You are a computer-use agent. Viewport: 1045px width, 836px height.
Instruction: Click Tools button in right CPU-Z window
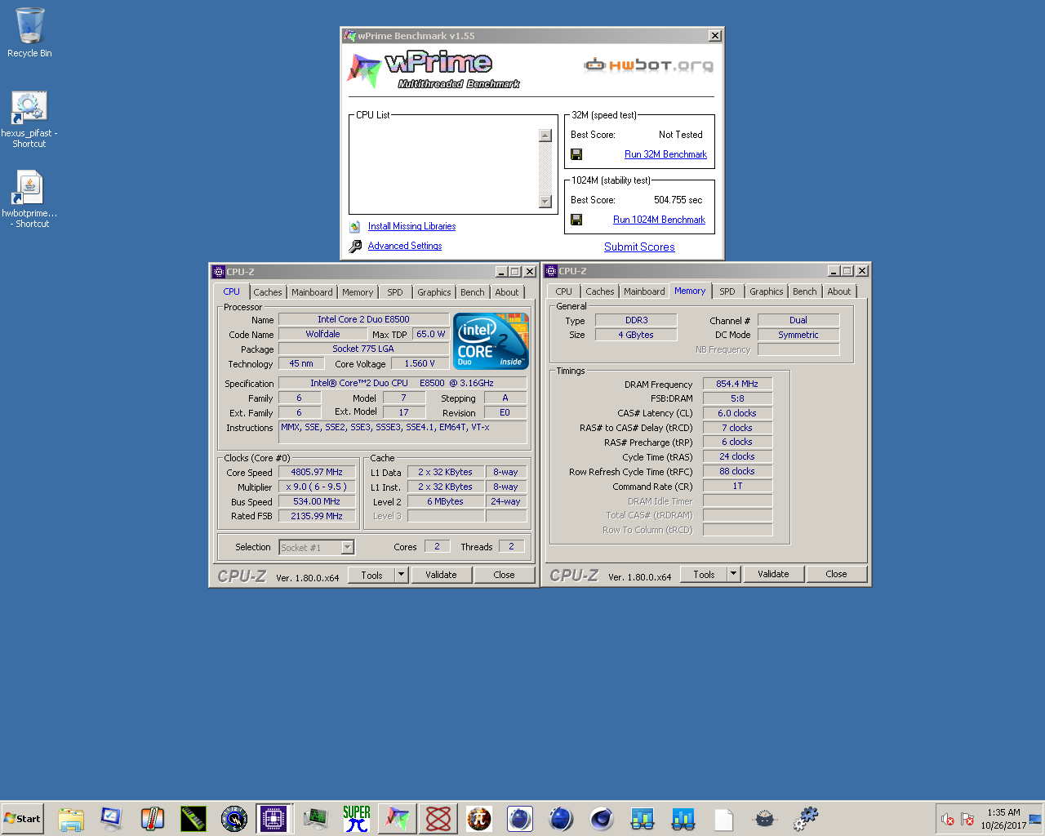coord(704,574)
